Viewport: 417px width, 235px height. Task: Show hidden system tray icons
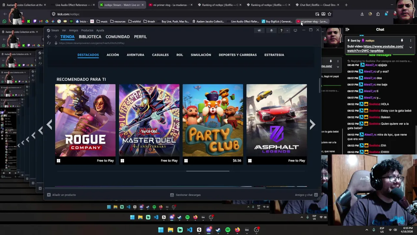(367, 230)
